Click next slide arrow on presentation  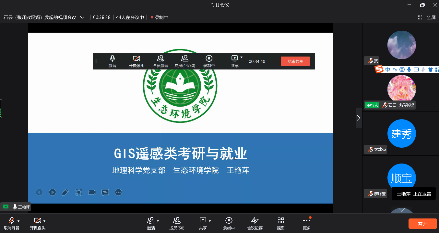coord(53,192)
